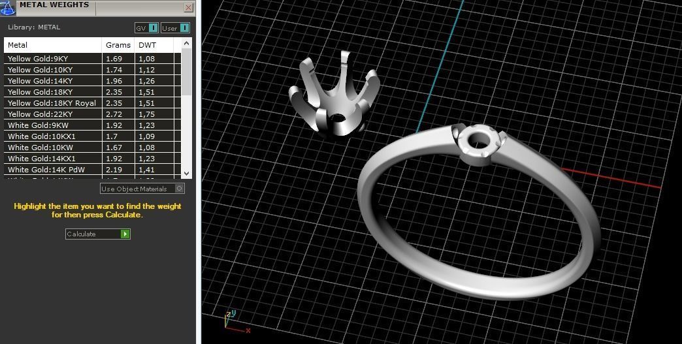This screenshot has width=682, height=344.
Task: Select the White Gold:10KX1 row
Action: tap(92, 136)
